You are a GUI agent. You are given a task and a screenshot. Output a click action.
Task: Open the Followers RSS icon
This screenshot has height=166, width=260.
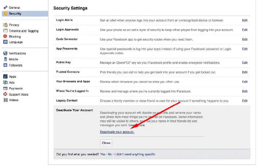[5, 65]
